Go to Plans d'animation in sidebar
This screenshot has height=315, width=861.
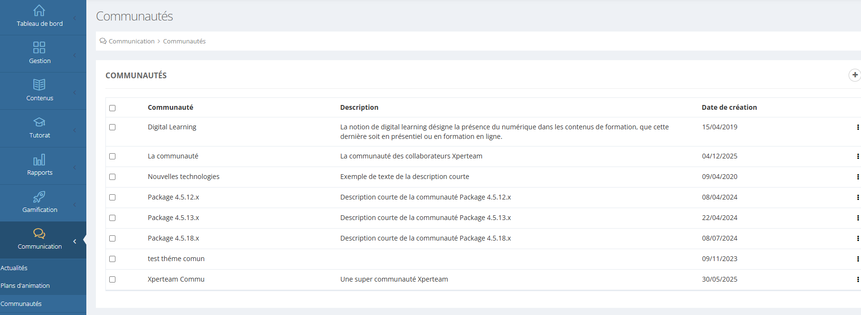click(25, 286)
